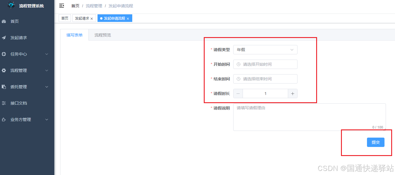The image size is (395, 175).
Task: Expand the 业务方管理 submenu
Action: [x=46, y=119]
